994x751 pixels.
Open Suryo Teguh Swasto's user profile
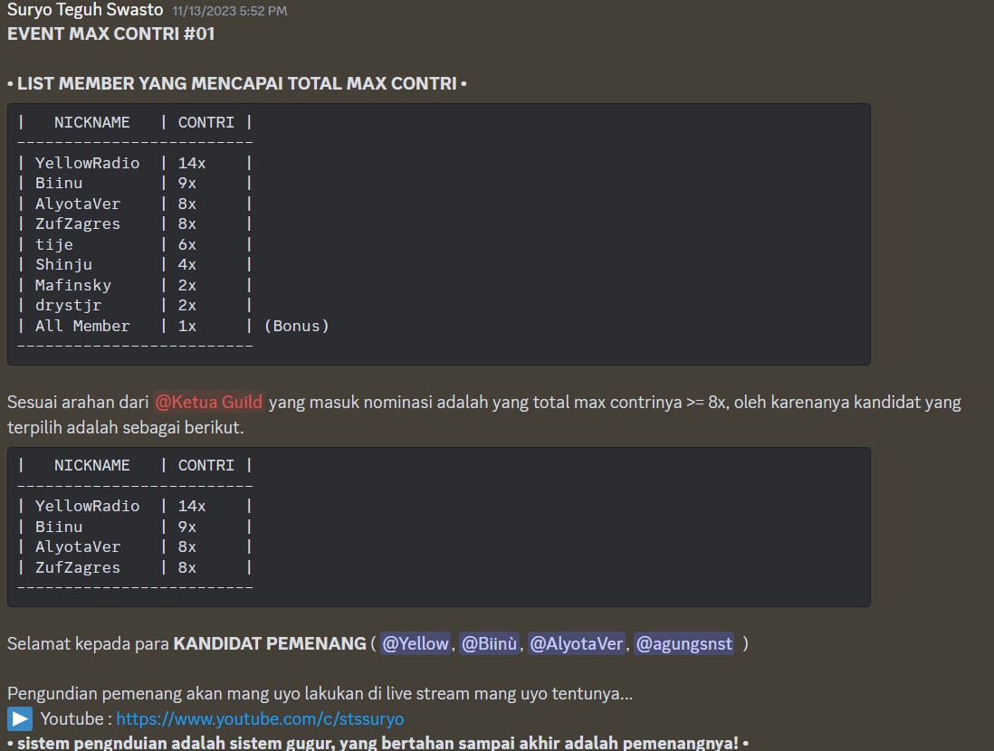click(x=85, y=11)
